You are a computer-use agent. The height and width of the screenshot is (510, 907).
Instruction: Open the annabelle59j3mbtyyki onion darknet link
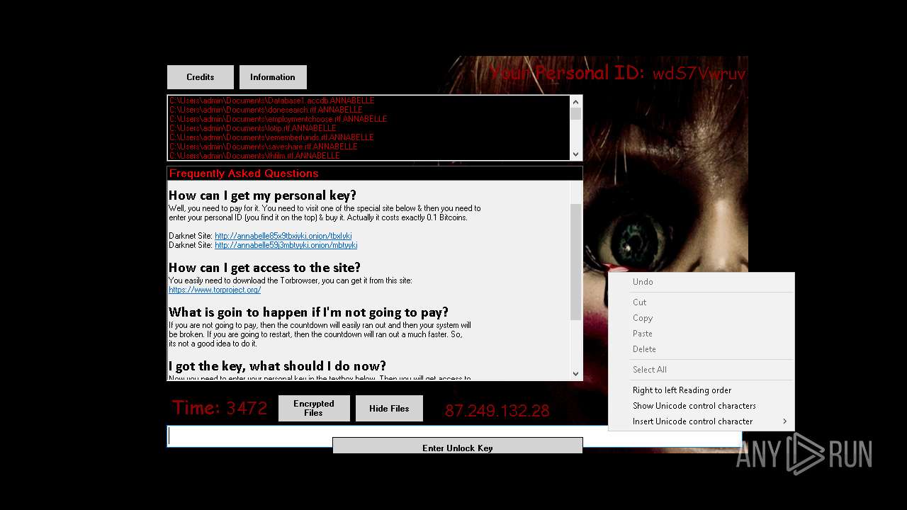coord(286,245)
